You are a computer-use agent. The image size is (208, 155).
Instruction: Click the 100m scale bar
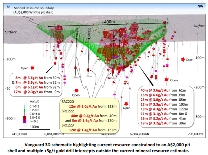35,129
